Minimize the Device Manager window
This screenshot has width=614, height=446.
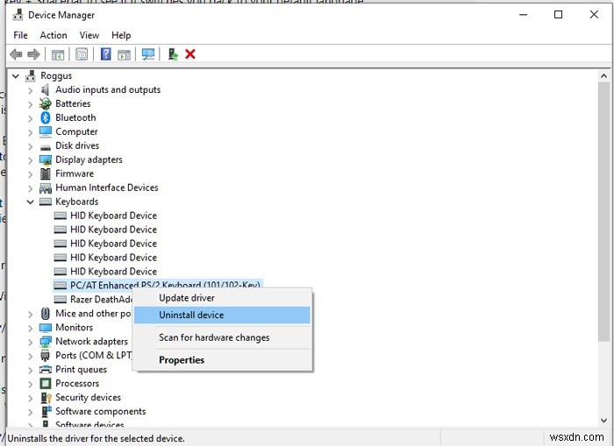[523, 15]
